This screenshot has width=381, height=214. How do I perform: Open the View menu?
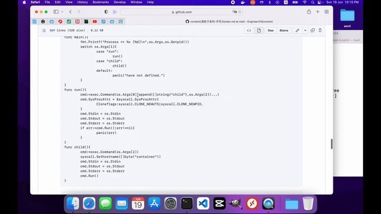point(69,2)
